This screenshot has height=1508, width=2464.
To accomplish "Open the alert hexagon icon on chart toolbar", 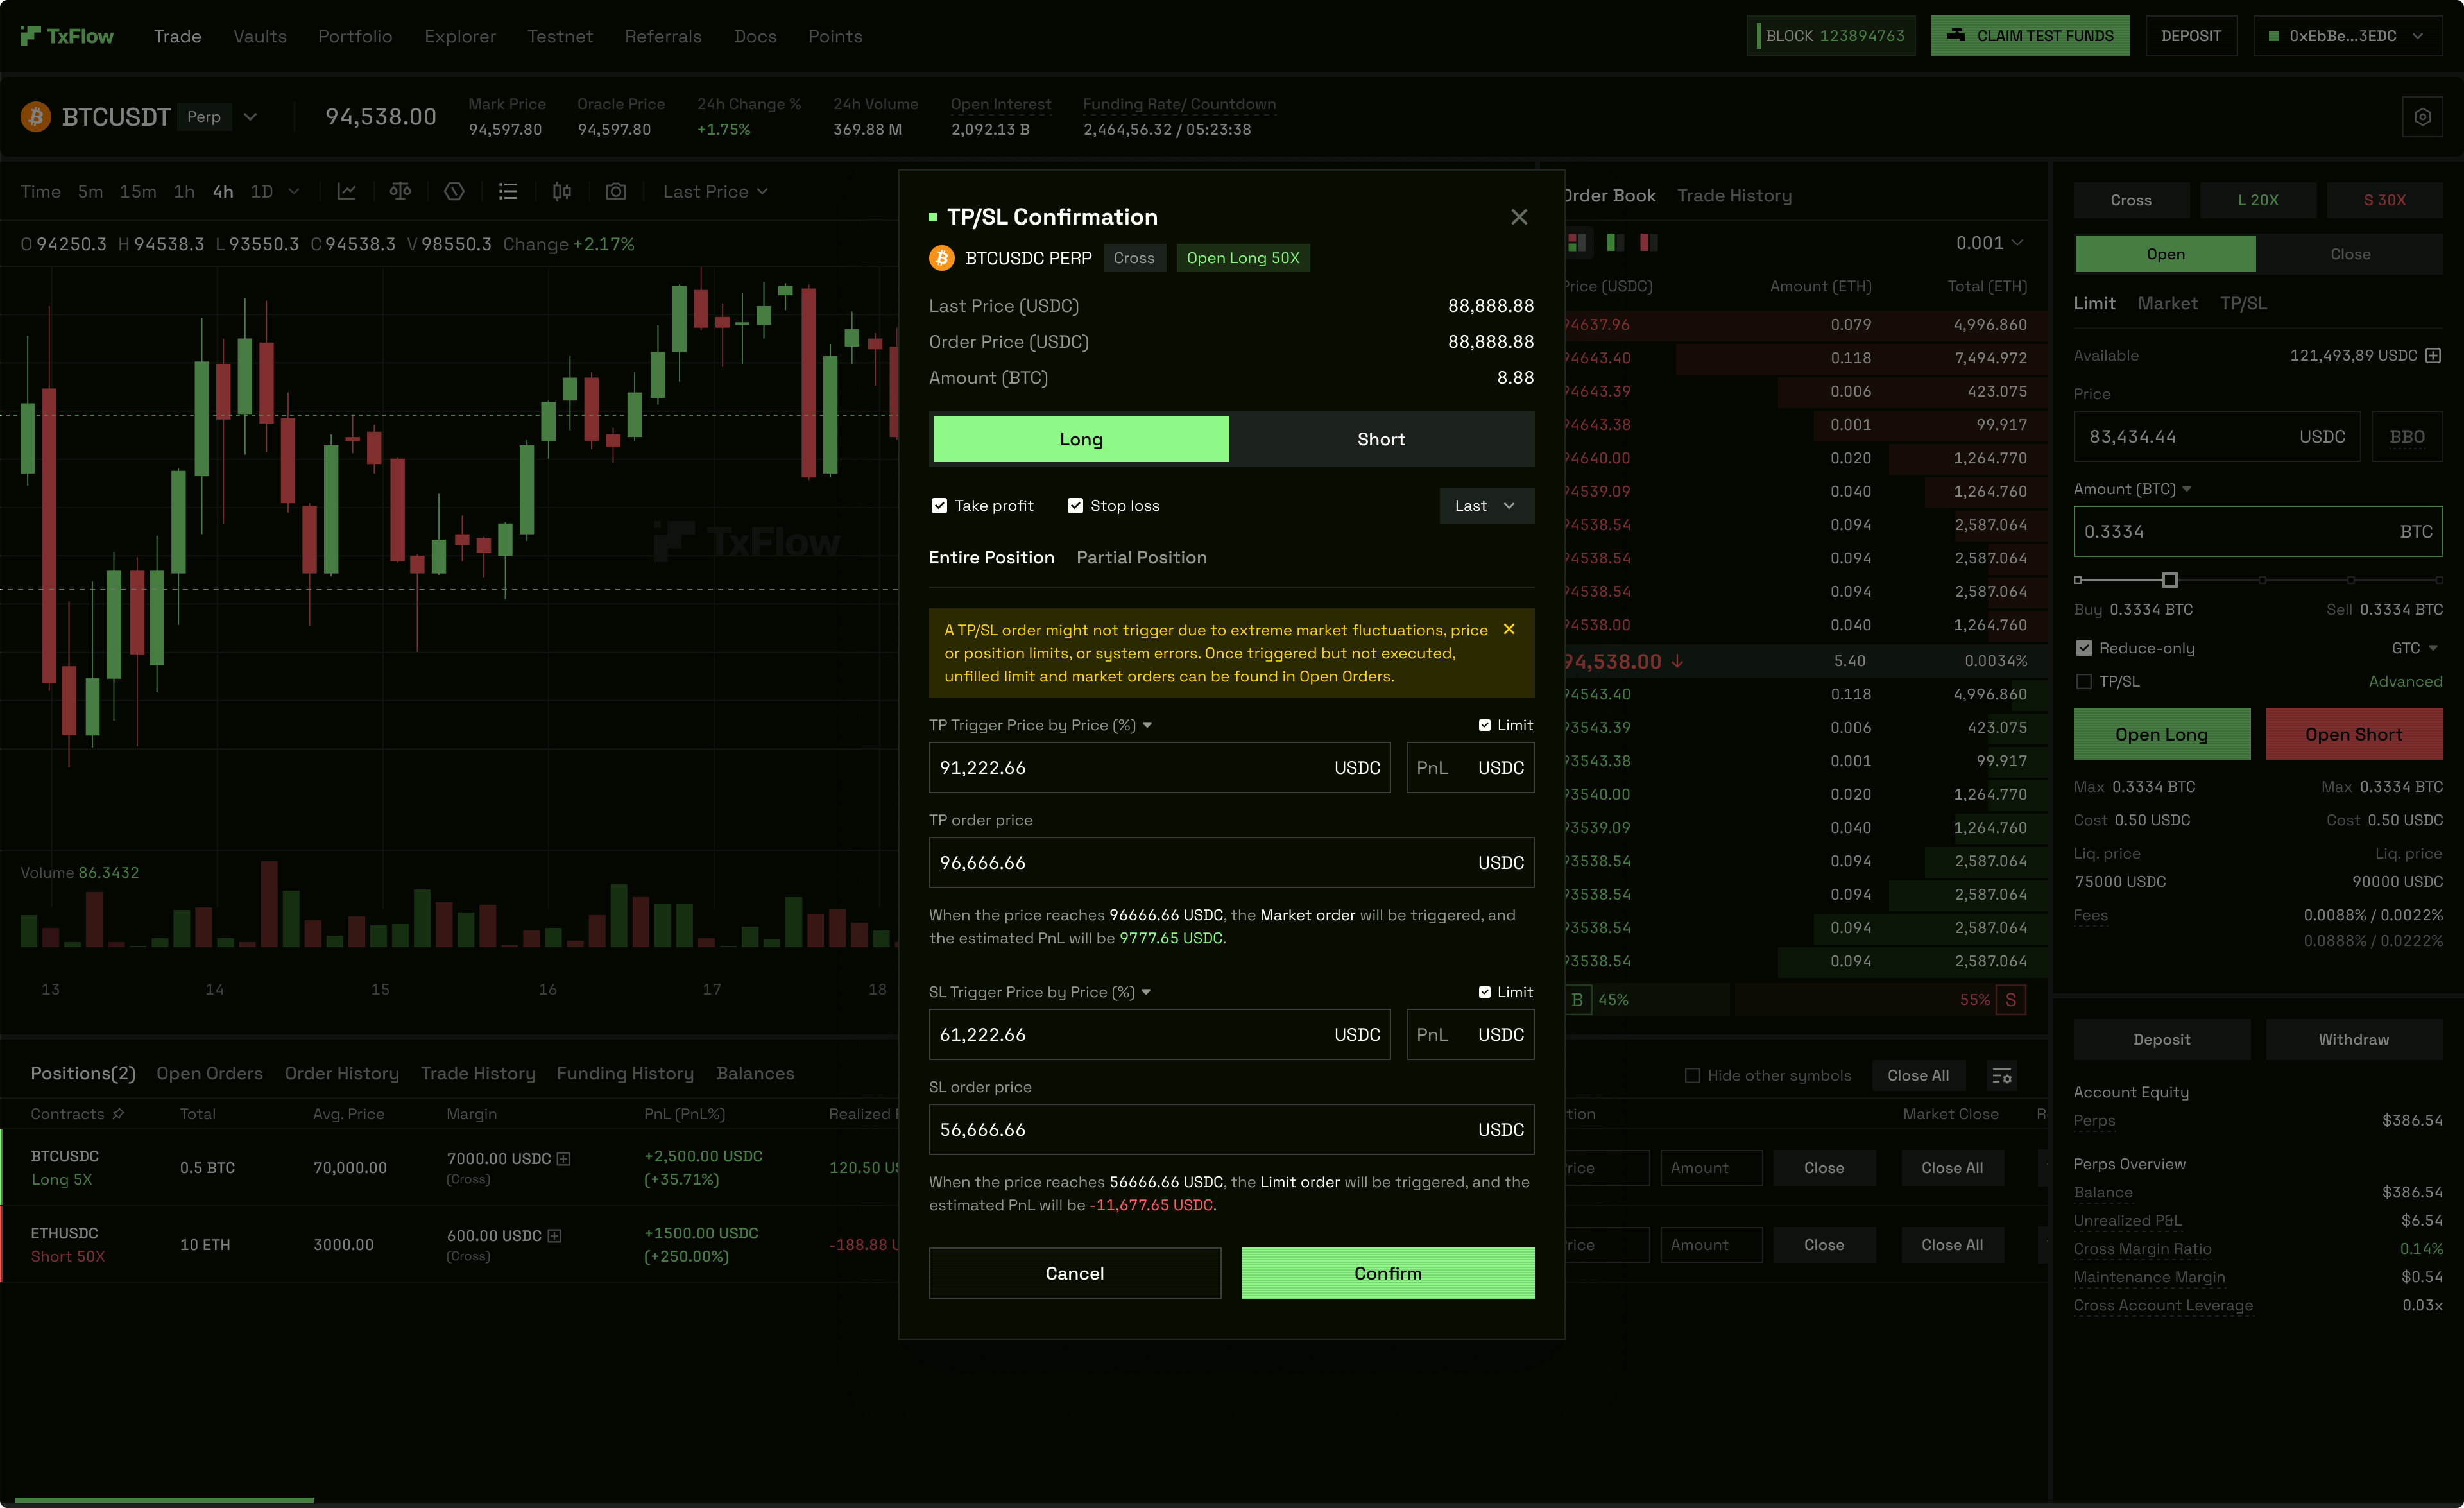I will [454, 191].
